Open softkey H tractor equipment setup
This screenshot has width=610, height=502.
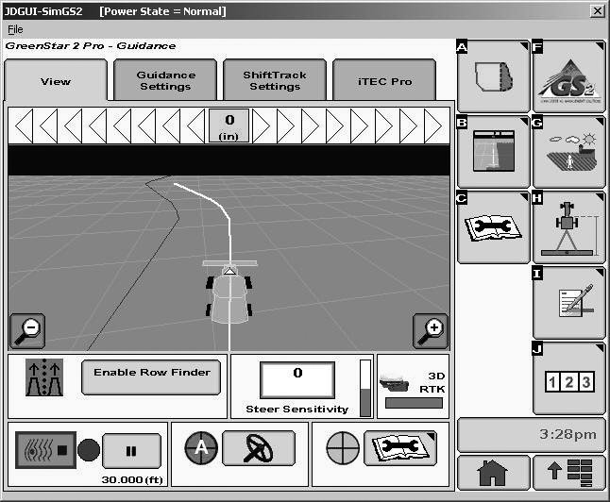pos(568,226)
